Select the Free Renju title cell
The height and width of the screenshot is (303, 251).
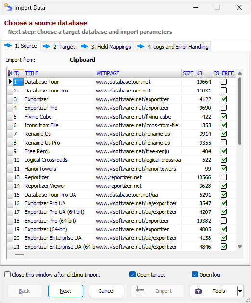pyautogui.click(x=59, y=151)
